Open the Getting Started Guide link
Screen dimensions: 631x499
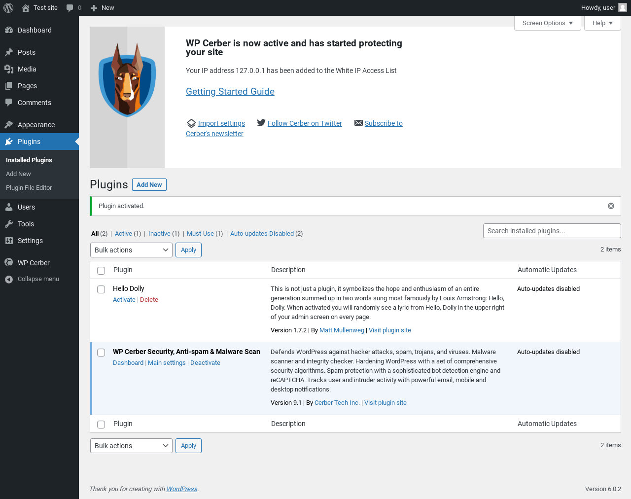click(230, 92)
